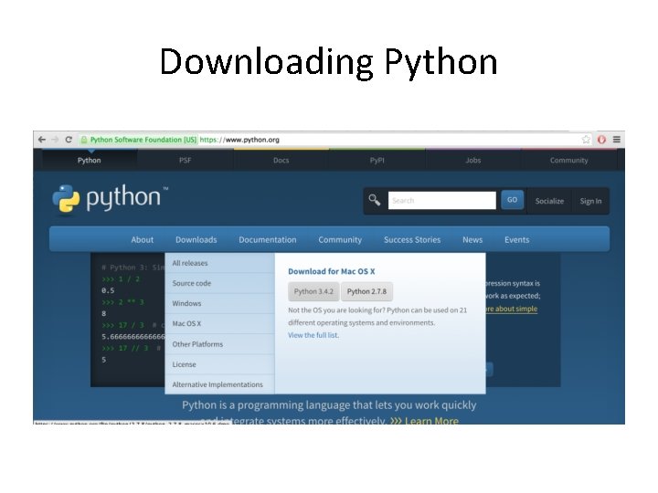
Task: Click the Learn More link
Action: pos(425,420)
